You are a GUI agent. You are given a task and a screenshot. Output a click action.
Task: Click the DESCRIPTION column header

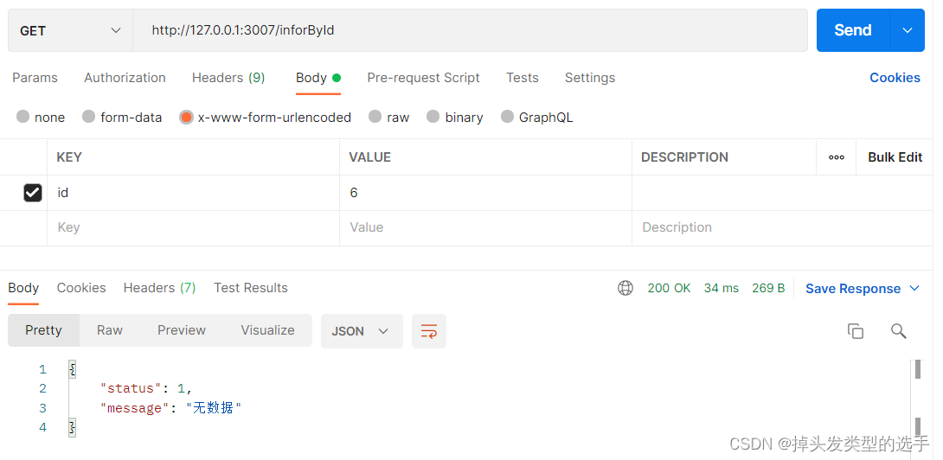click(684, 157)
